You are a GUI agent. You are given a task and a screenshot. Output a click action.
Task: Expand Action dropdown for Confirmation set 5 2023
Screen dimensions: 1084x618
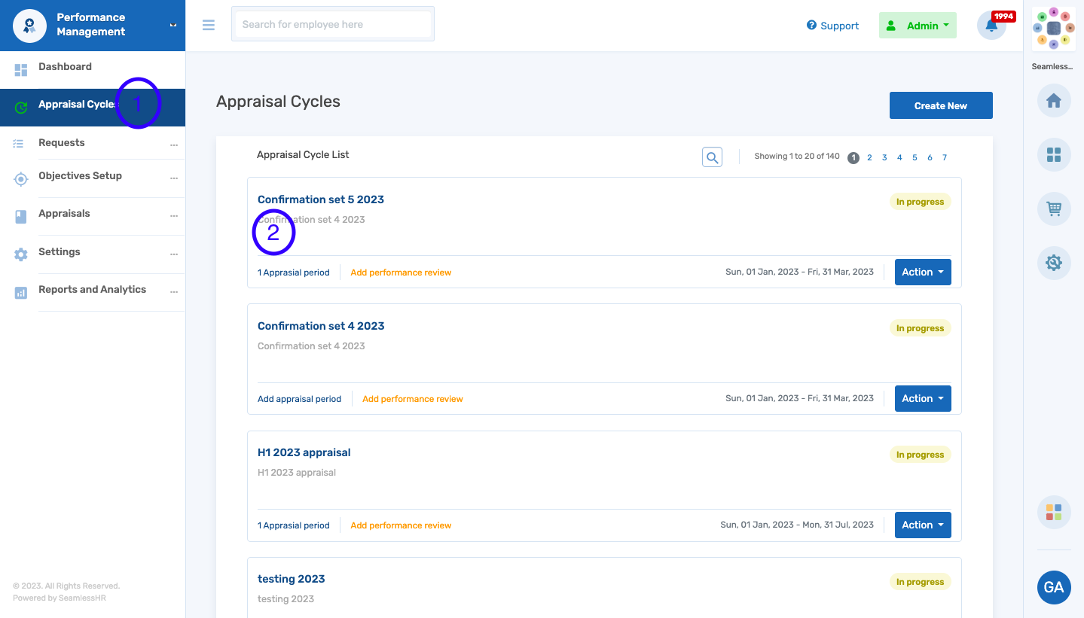(922, 272)
